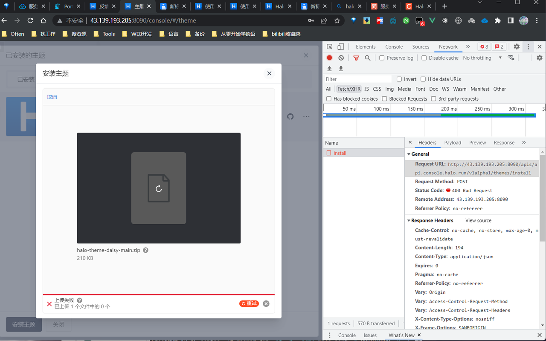
Task: Export HAR file with download arrow
Action: click(341, 69)
